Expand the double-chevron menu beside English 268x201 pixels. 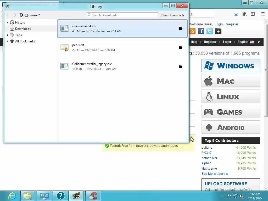pos(259,42)
